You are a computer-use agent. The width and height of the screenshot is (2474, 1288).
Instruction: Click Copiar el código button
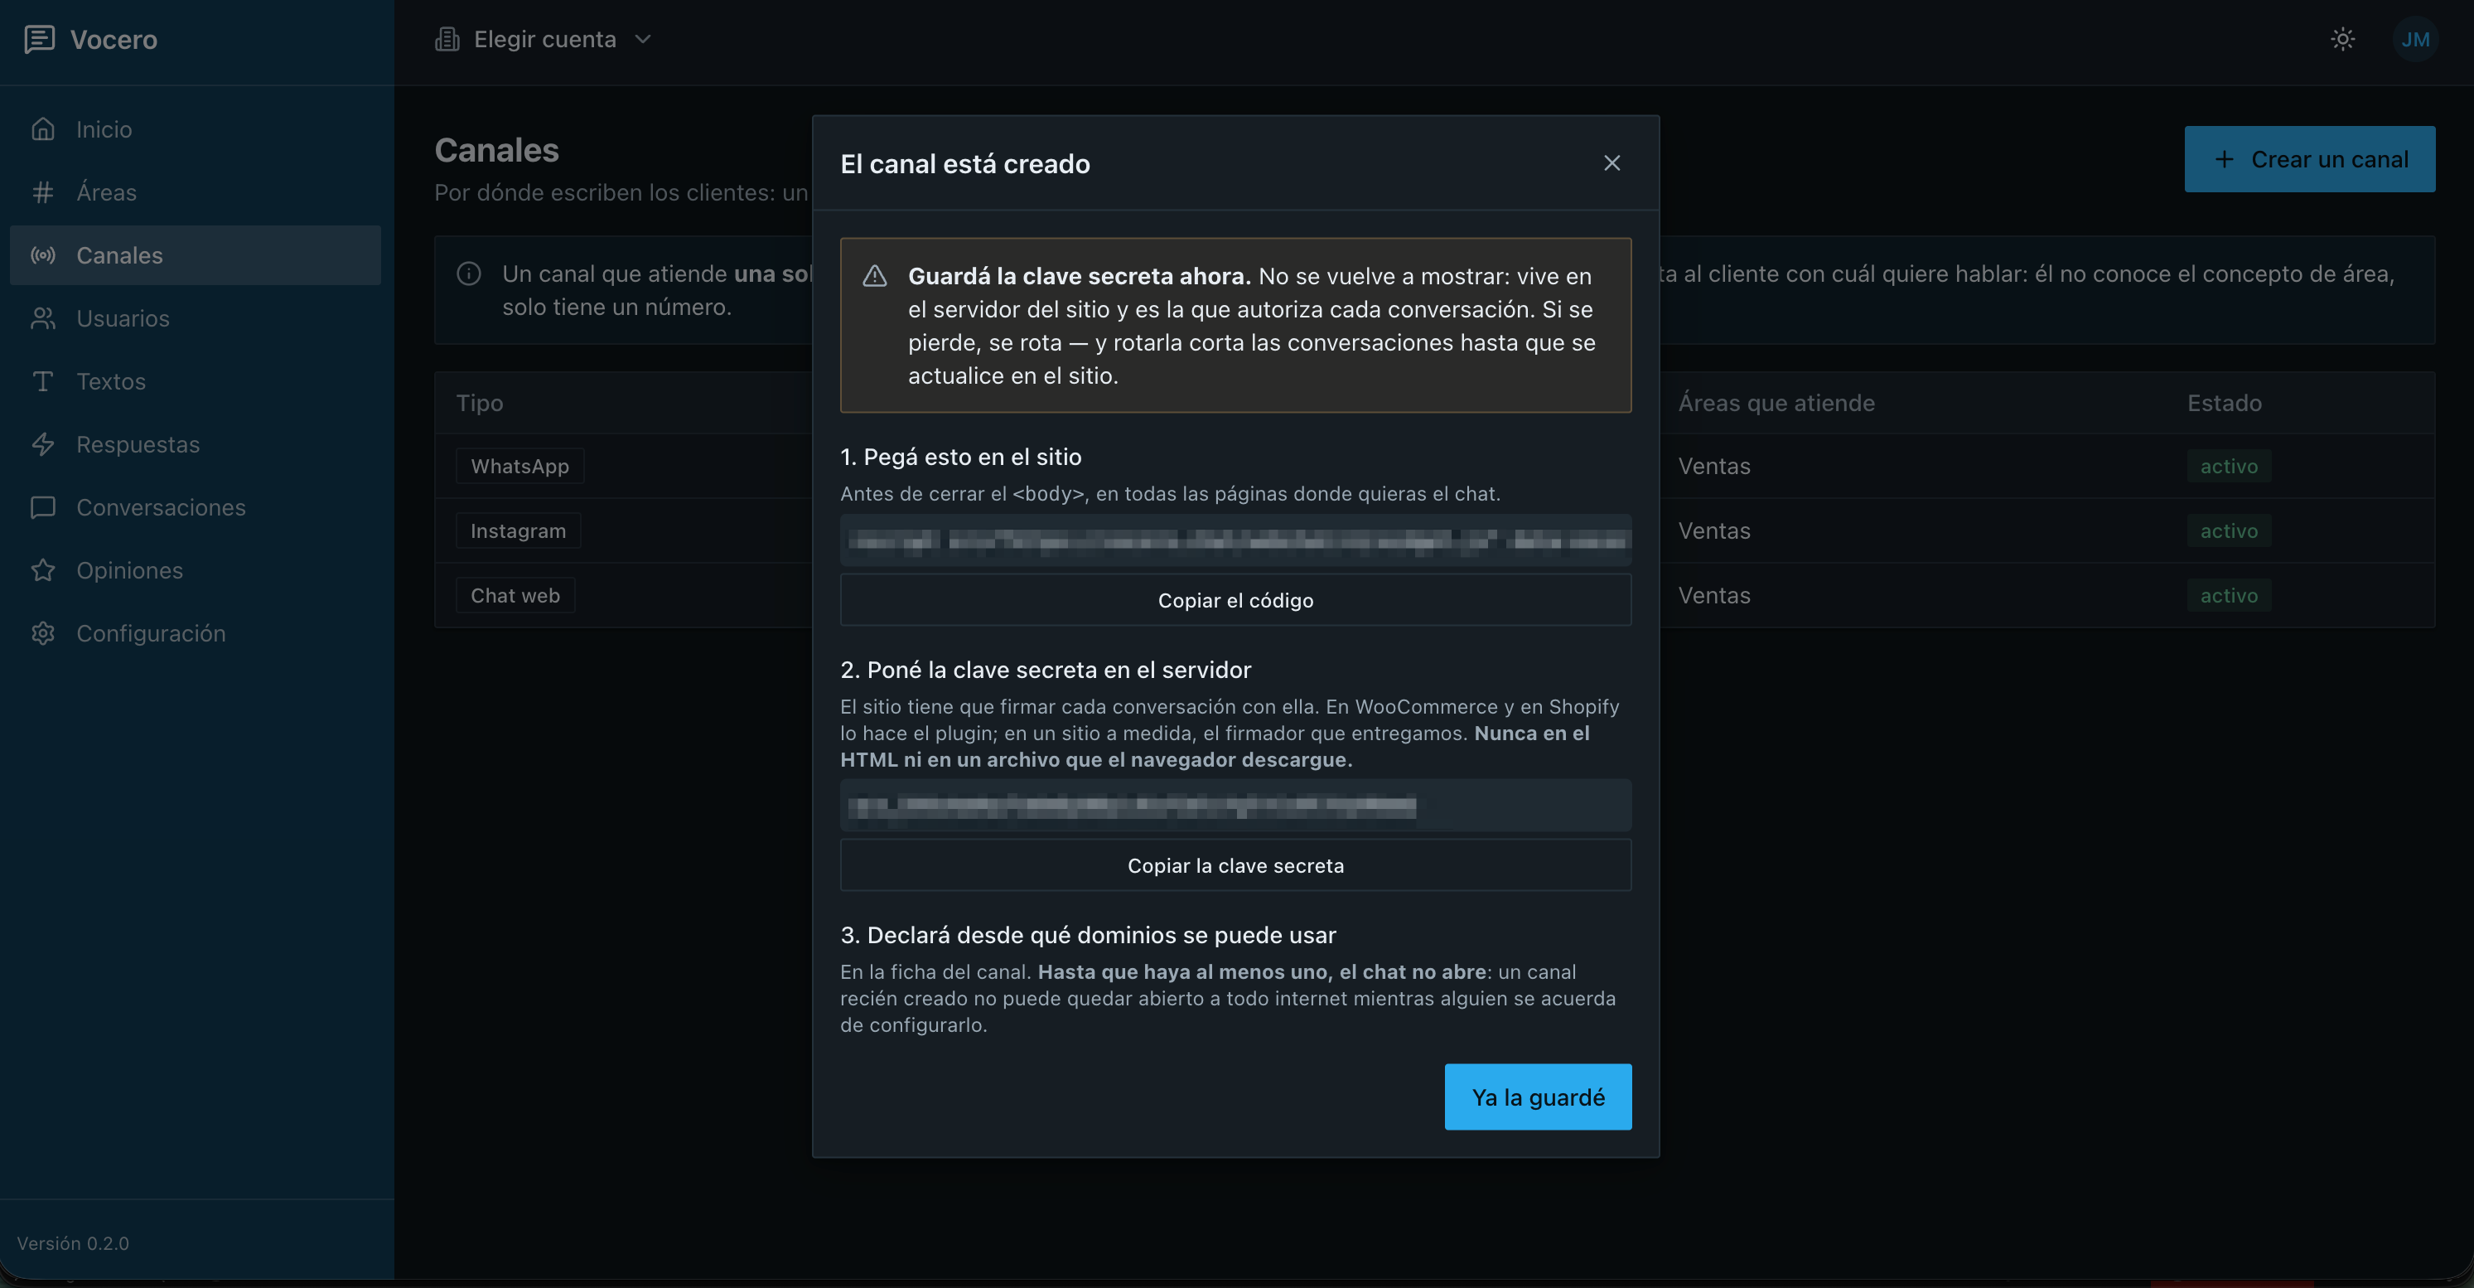point(1235,600)
